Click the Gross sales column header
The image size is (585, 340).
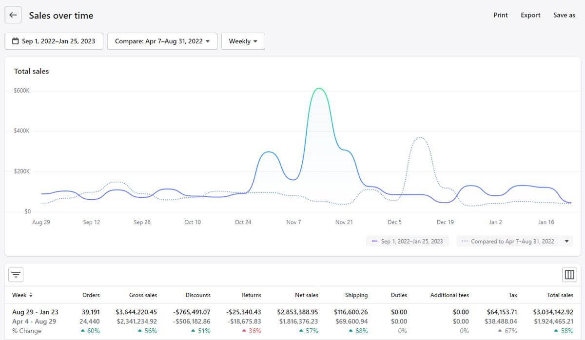(143, 295)
